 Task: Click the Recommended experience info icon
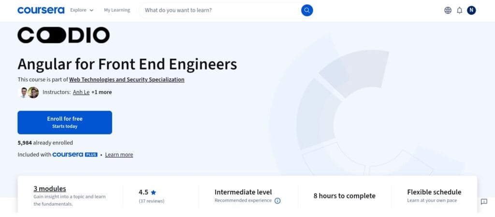click(277, 201)
